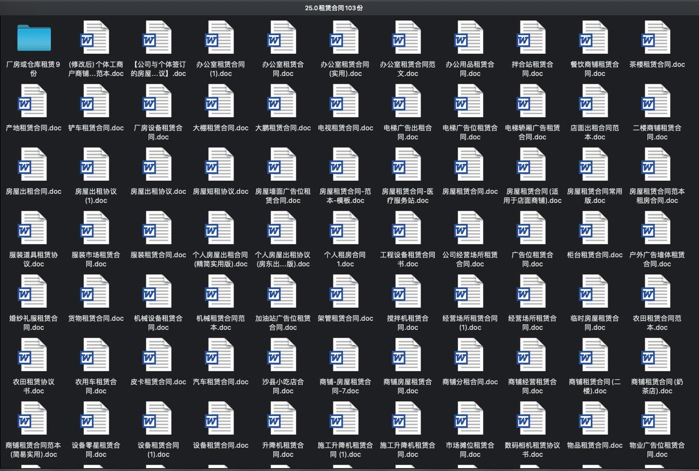The height and width of the screenshot is (471, 699).
Task: Select the 临时房屋租赁合同.doc file icon
Action: pyautogui.click(x=595, y=291)
